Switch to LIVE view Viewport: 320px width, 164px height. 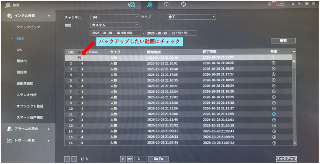pos(281,4)
